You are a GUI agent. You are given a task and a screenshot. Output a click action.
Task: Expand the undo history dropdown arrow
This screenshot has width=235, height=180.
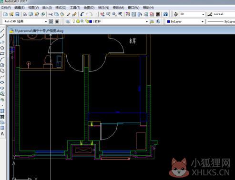tap(87, 14)
